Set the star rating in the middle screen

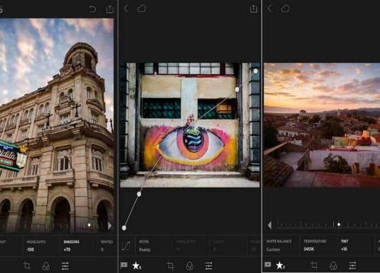[x=137, y=265]
